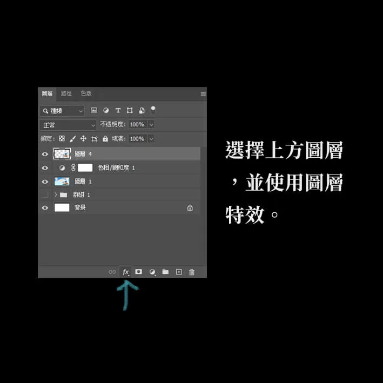The height and width of the screenshot is (383, 383).
Task: Toggle layer filtering switch
Action: [153, 110]
